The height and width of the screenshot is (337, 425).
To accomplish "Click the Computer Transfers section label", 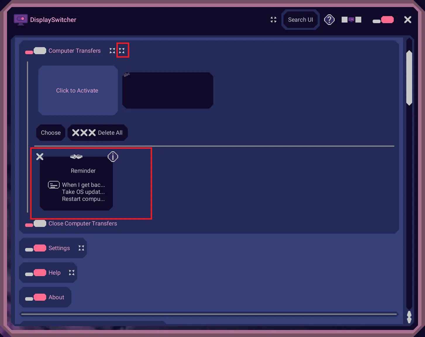I will coord(75,51).
